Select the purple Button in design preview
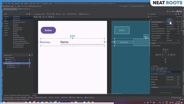 [48, 30]
